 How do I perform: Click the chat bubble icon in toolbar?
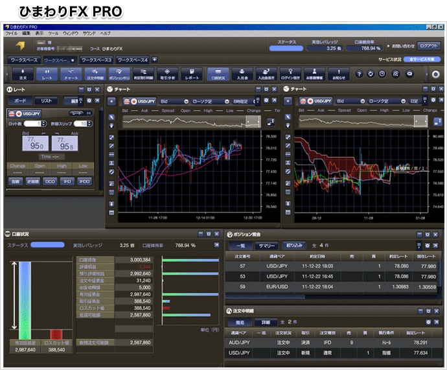coord(409,74)
